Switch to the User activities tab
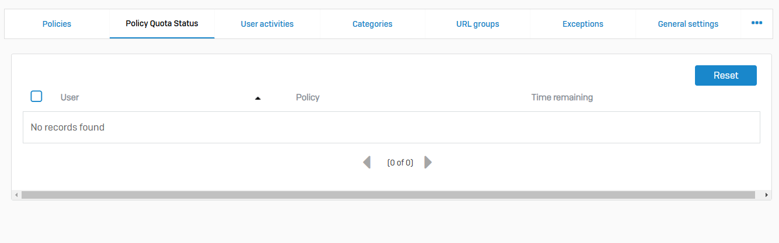 267,24
